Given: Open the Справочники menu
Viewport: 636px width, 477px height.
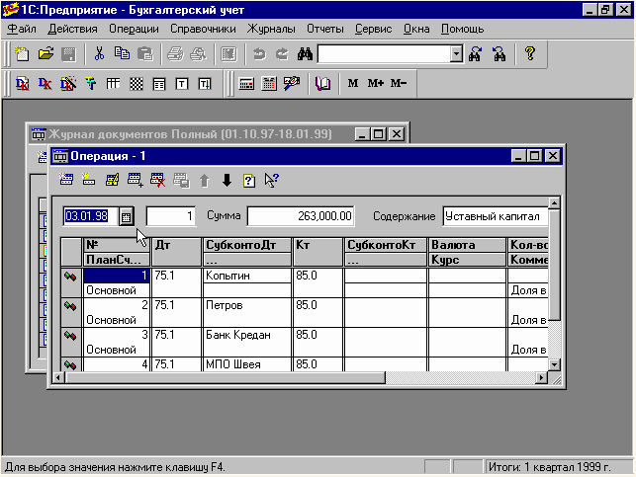Looking at the screenshot, I should [203, 30].
